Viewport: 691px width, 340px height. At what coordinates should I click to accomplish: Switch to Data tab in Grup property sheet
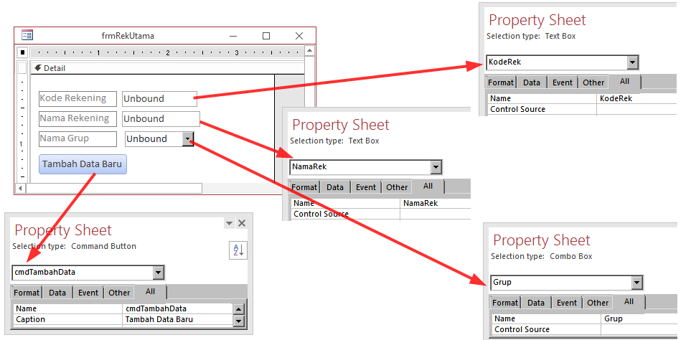pos(536,303)
